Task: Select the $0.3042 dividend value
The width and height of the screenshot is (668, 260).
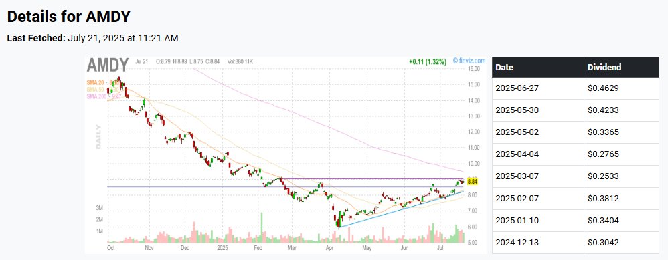Action: tap(603, 243)
